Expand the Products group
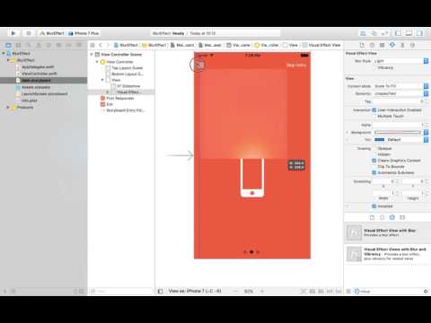This screenshot has height=323, width=431. tap(8, 108)
